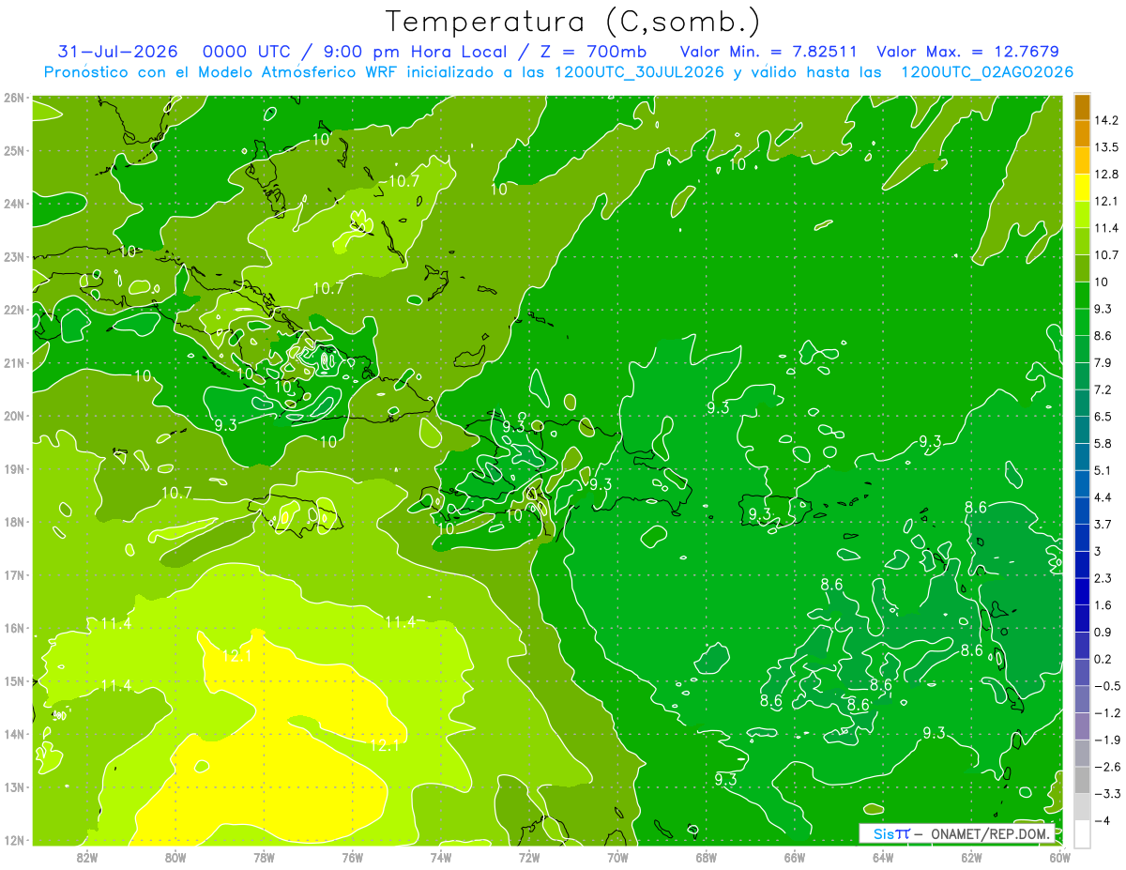
Task: Select the white bottom swatch of the legend
Action: (x=1082, y=833)
